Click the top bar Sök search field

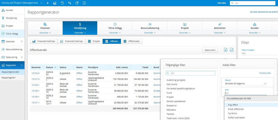pyautogui.click(x=252, y=3)
